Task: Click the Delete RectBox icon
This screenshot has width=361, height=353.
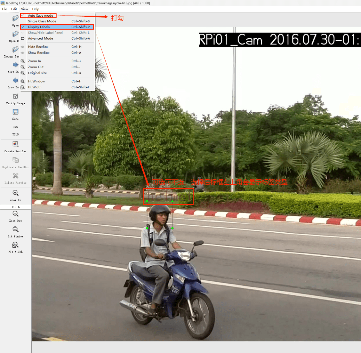Action: tap(15, 176)
